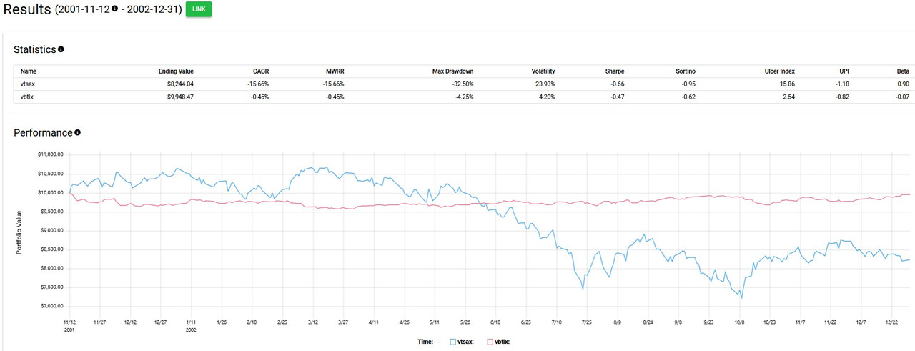
Task: Click the Portfolio Value axis label
Action: pos(19,232)
